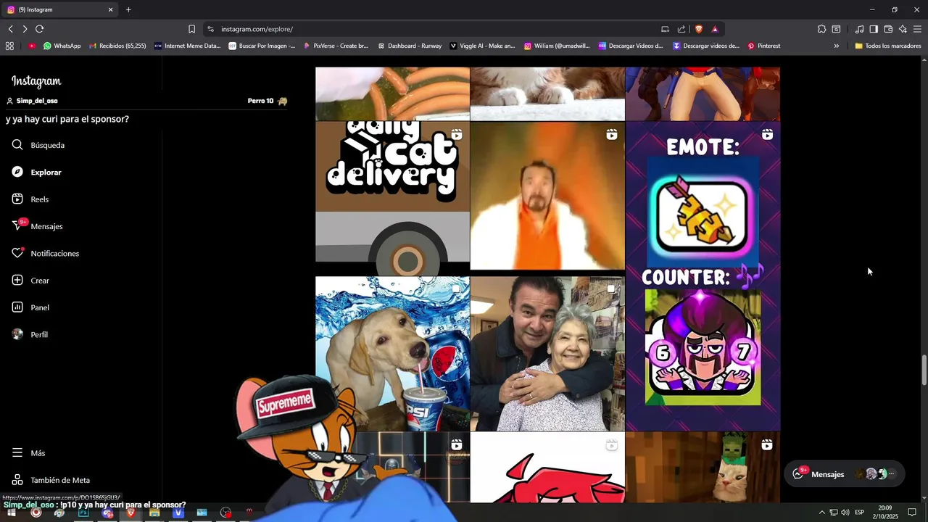Open the man in orange reel
This screenshot has height=522, width=928.
point(547,196)
